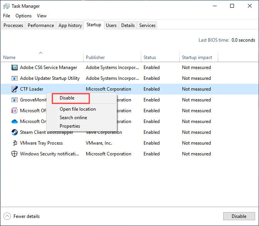
Task: Choose Disable in the context menu
Action: [x=67, y=98]
